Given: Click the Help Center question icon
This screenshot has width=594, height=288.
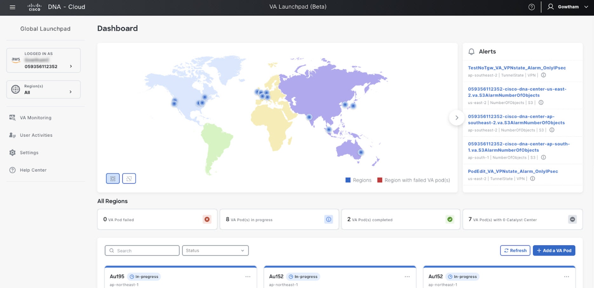Looking at the screenshot, I should pyautogui.click(x=12, y=170).
